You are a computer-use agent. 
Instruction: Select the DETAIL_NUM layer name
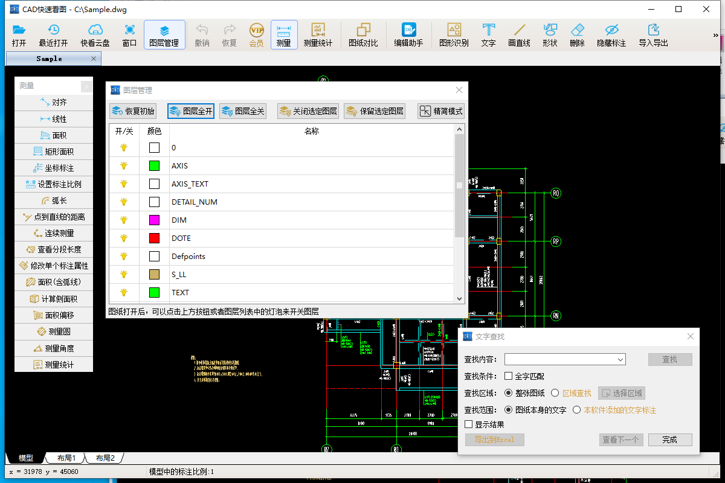point(195,202)
